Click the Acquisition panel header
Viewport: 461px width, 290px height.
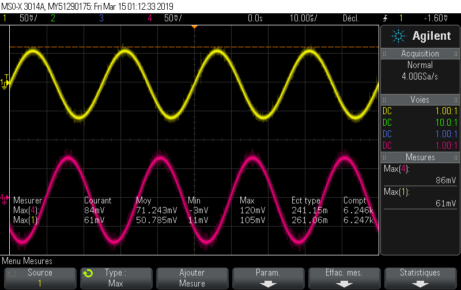coord(420,54)
